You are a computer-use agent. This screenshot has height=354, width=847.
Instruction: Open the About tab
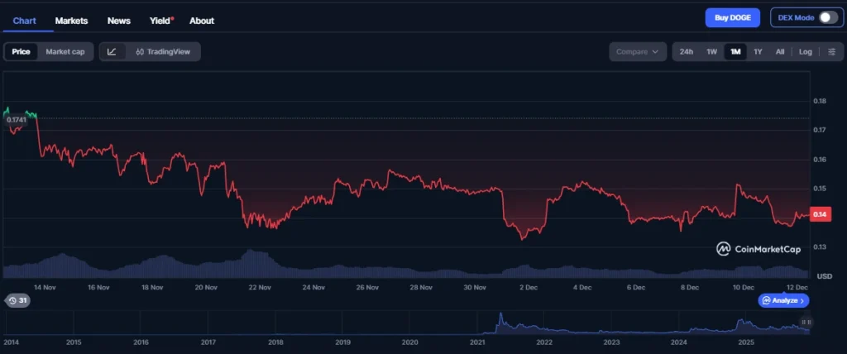[x=202, y=21]
